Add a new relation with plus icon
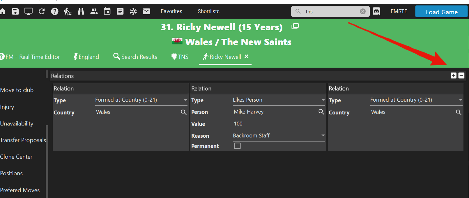 tap(454, 76)
